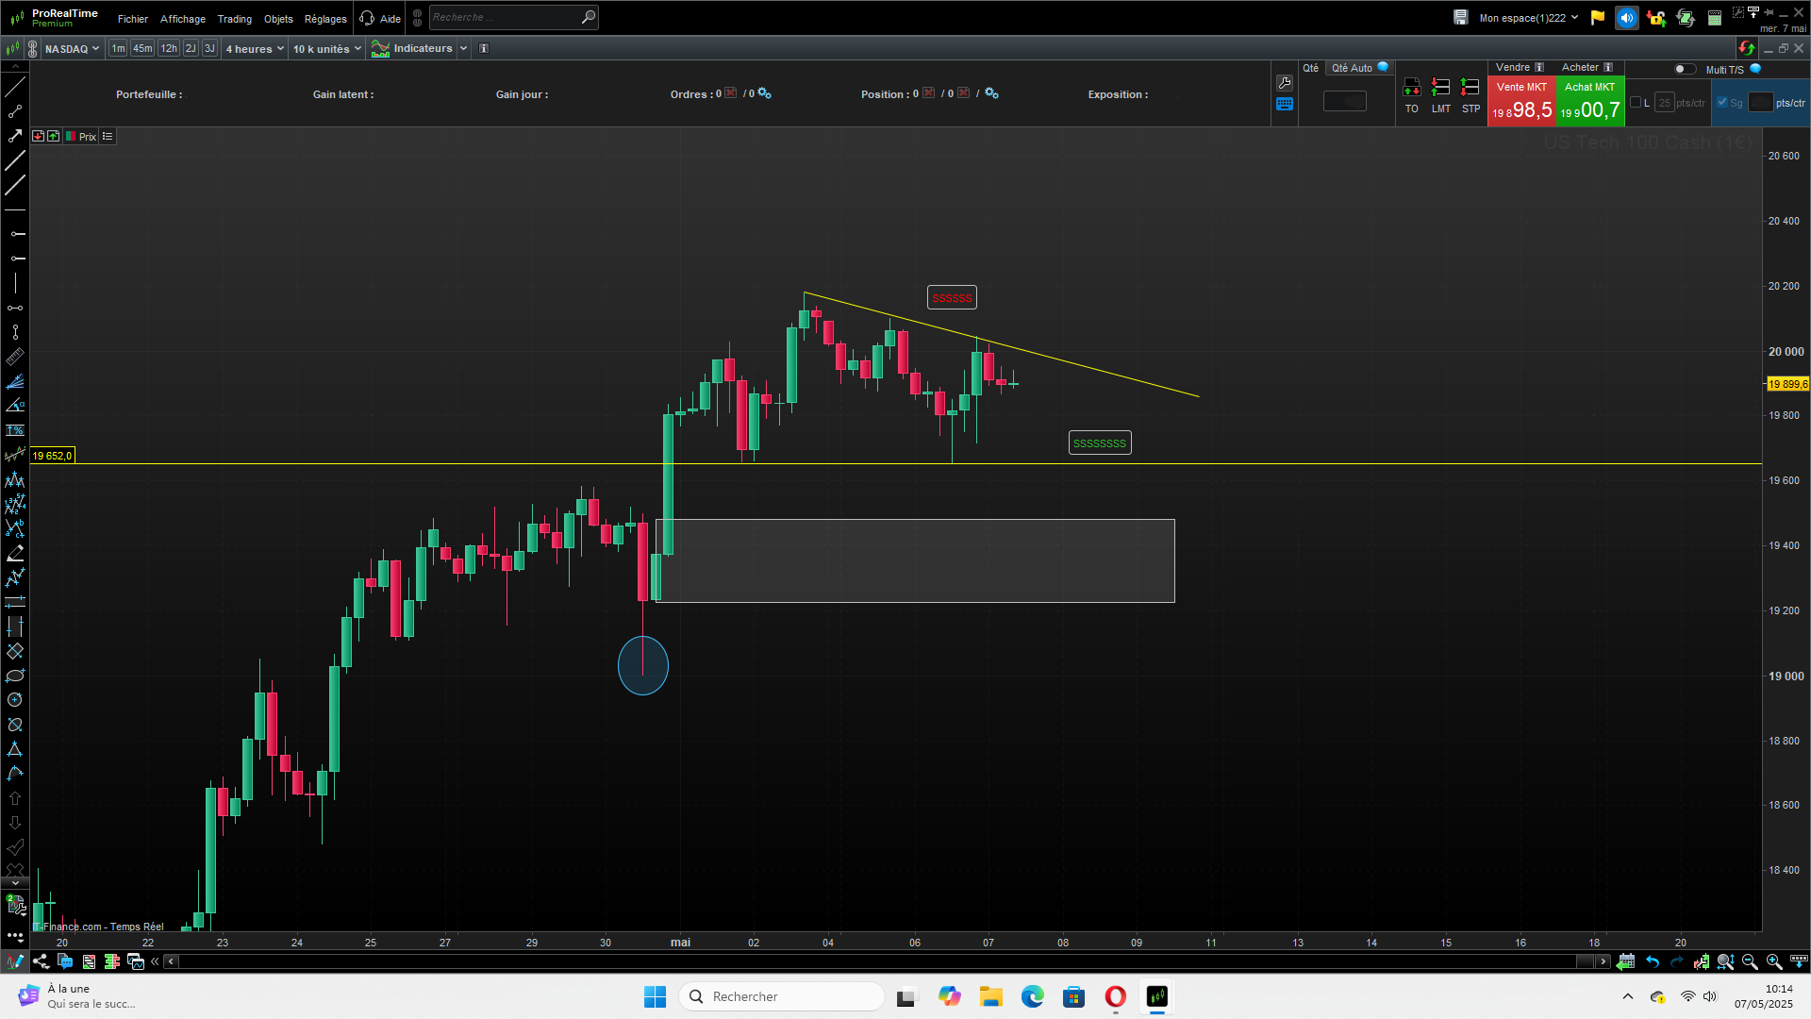
Task: Open the Objets menu
Action: pos(278,19)
